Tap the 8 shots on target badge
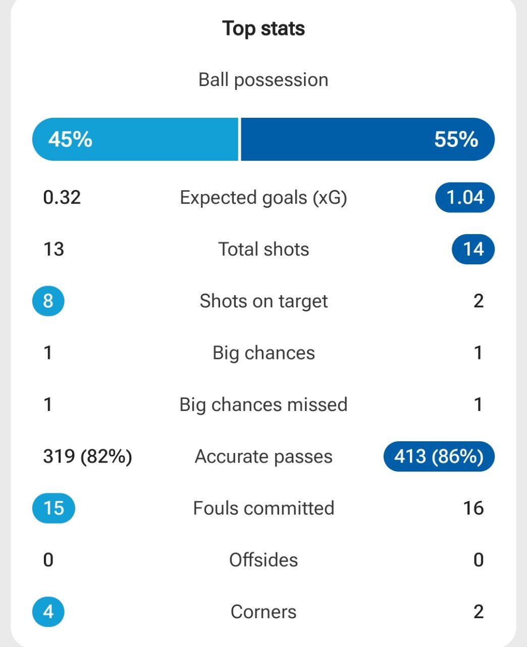Screen dimensions: 527x647 click(x=48, y=301)
